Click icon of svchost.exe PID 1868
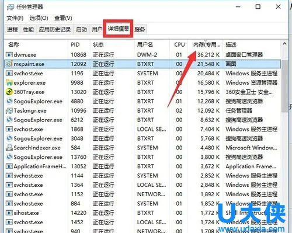Image resolution: width=292 pixels, height=233 pixels. [x=9, y=129]
